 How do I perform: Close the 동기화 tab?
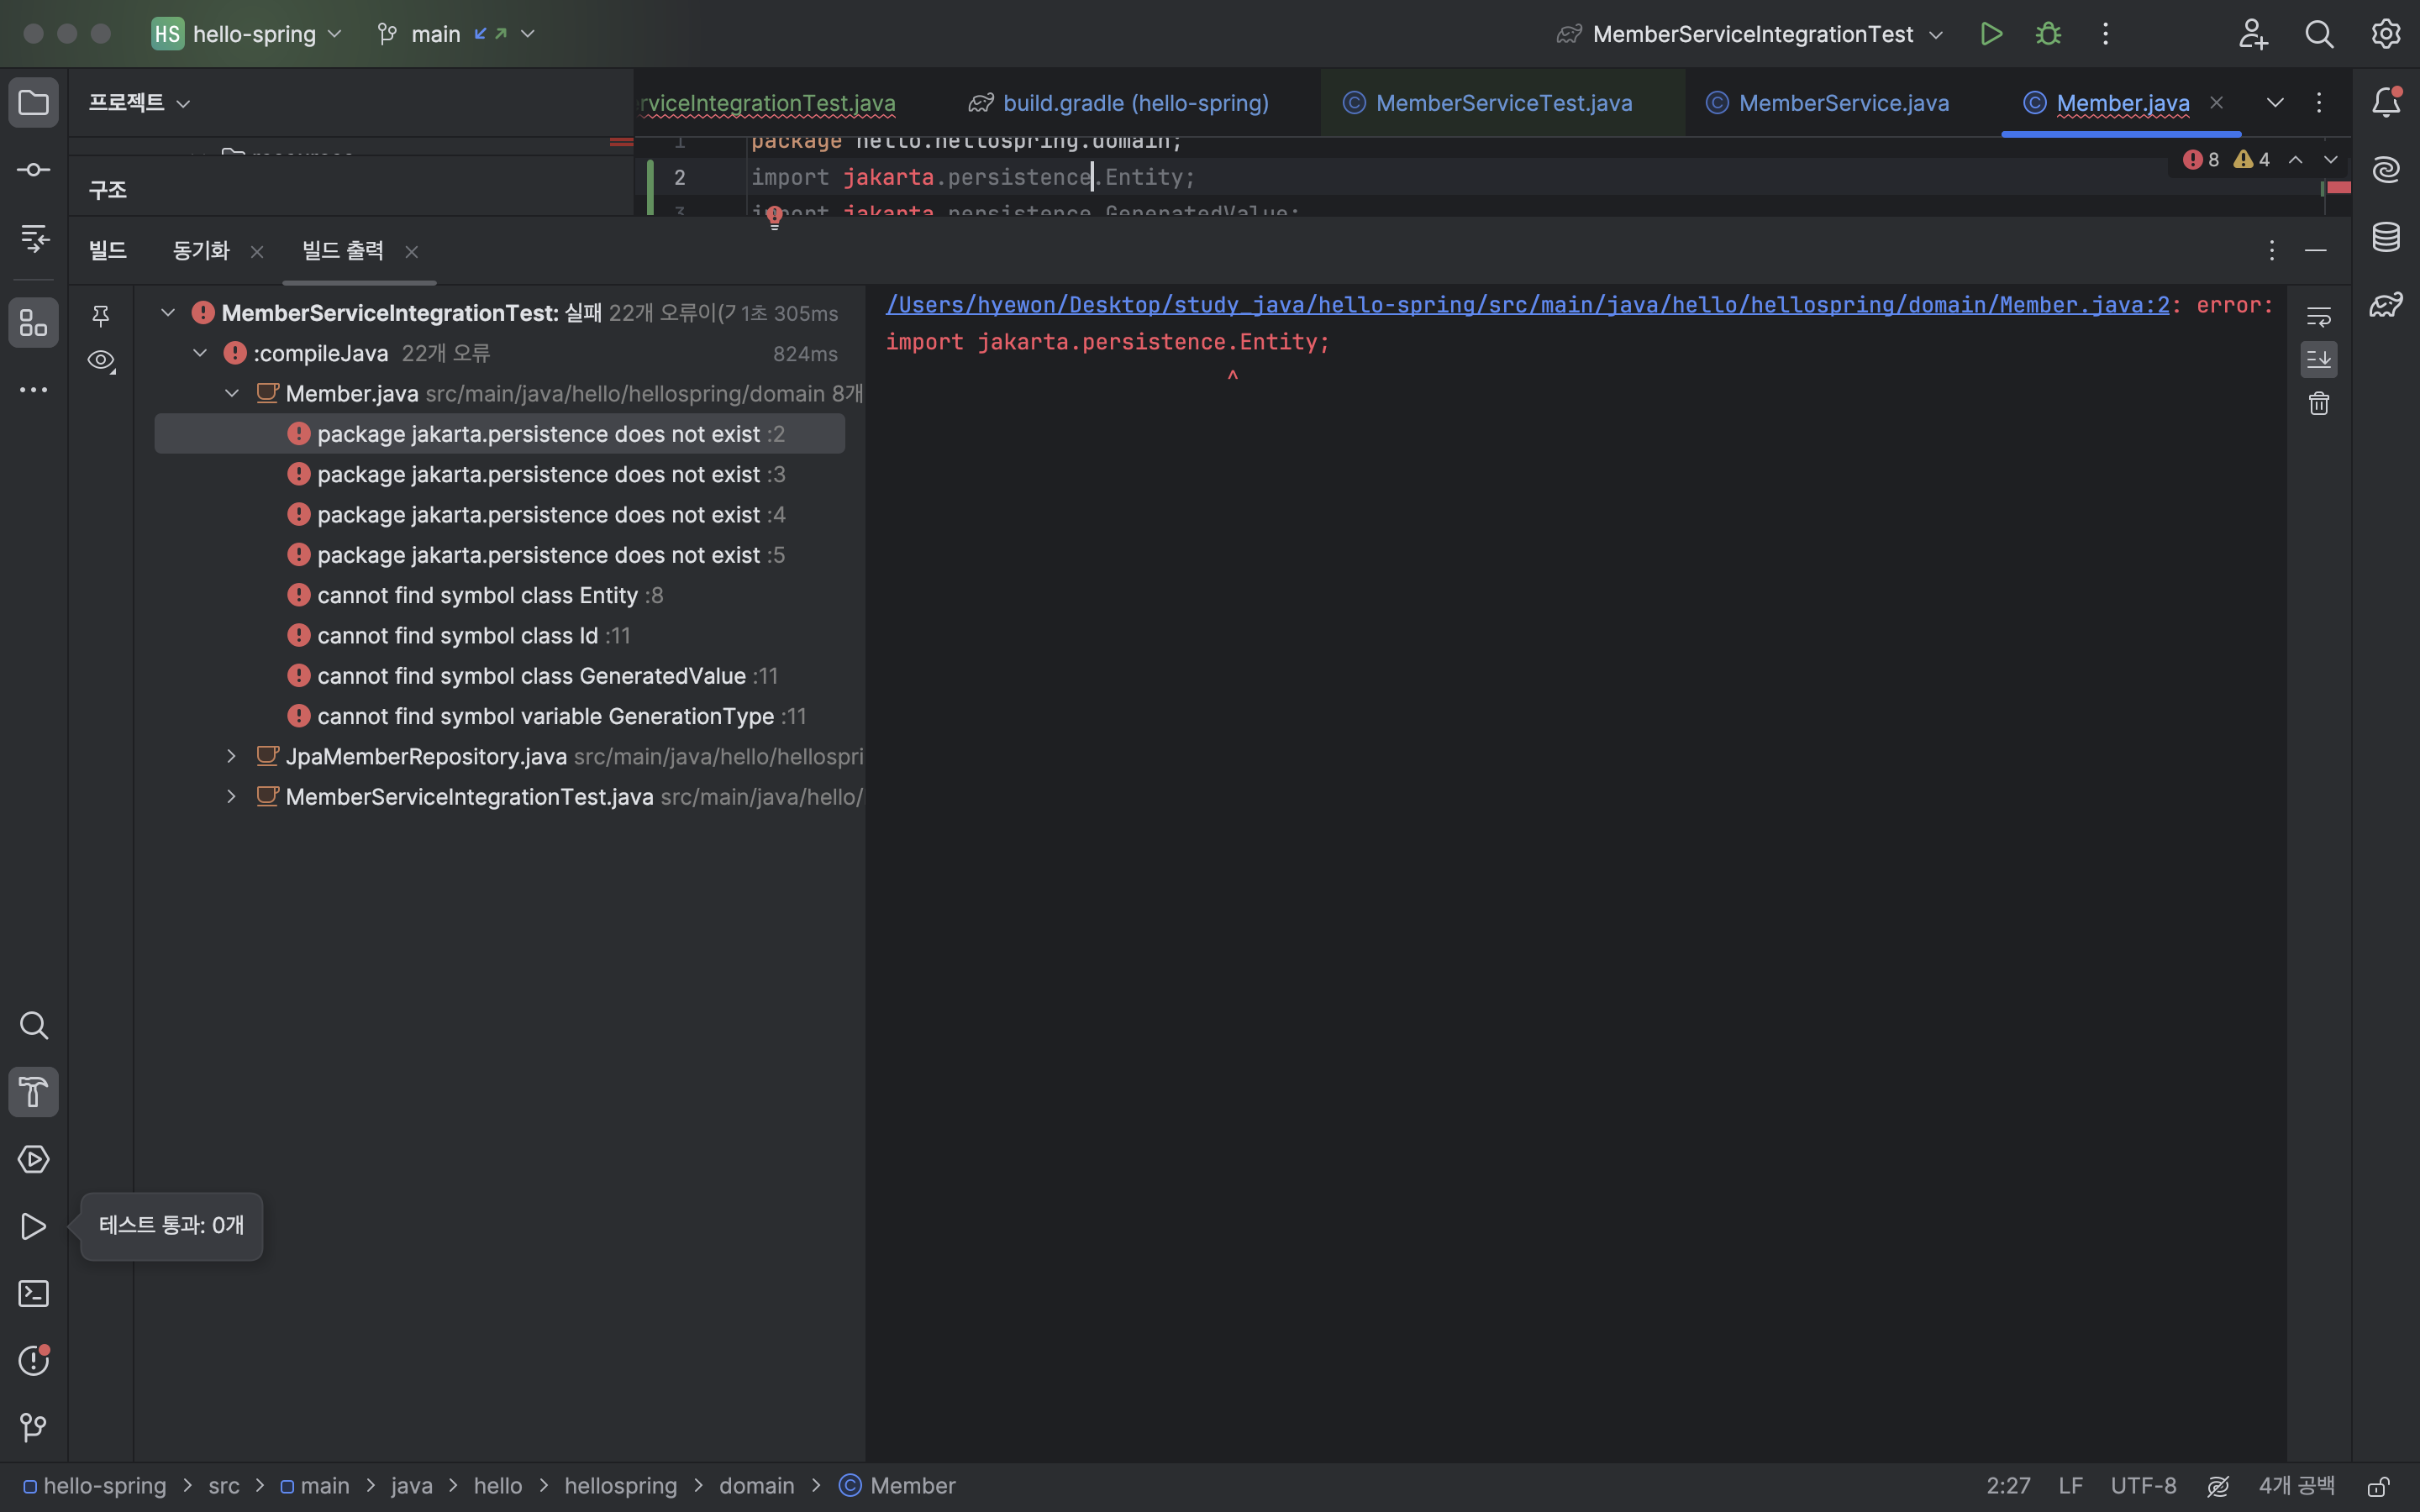[x=257, y=252]
